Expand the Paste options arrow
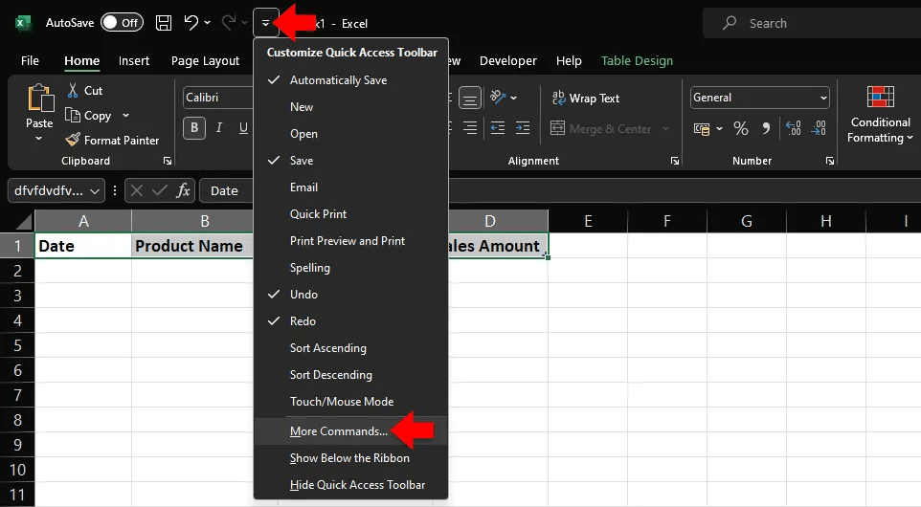 pos(38,139)
